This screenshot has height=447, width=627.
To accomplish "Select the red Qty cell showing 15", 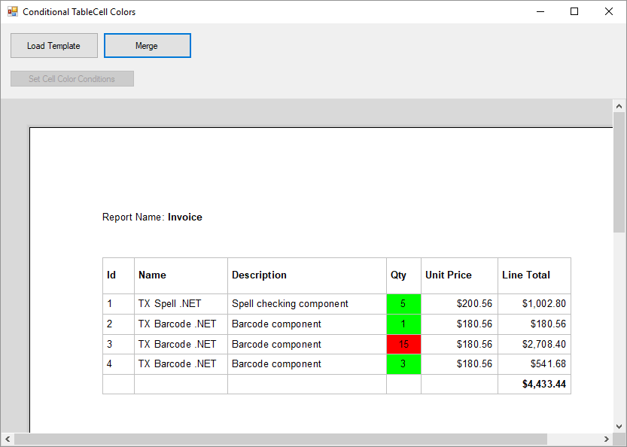I will 403,345.
